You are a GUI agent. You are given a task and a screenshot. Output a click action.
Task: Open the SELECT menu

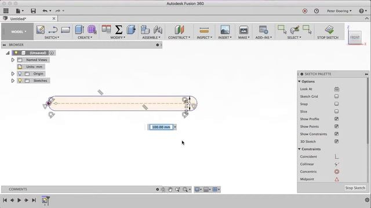294,38
